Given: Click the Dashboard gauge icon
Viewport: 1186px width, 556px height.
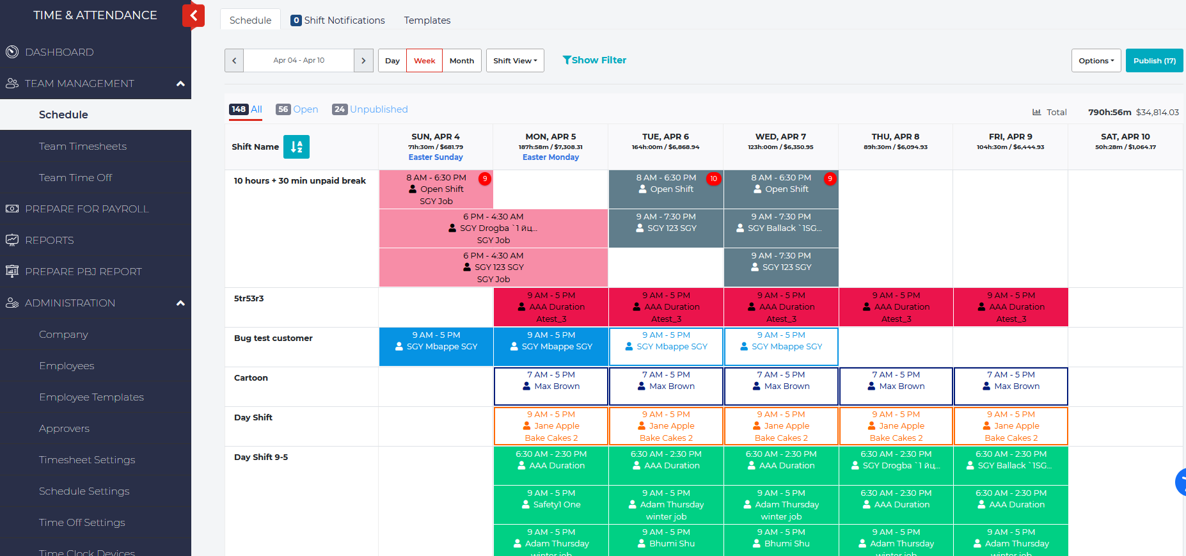Looking at the screenshot, I should 12,52.
